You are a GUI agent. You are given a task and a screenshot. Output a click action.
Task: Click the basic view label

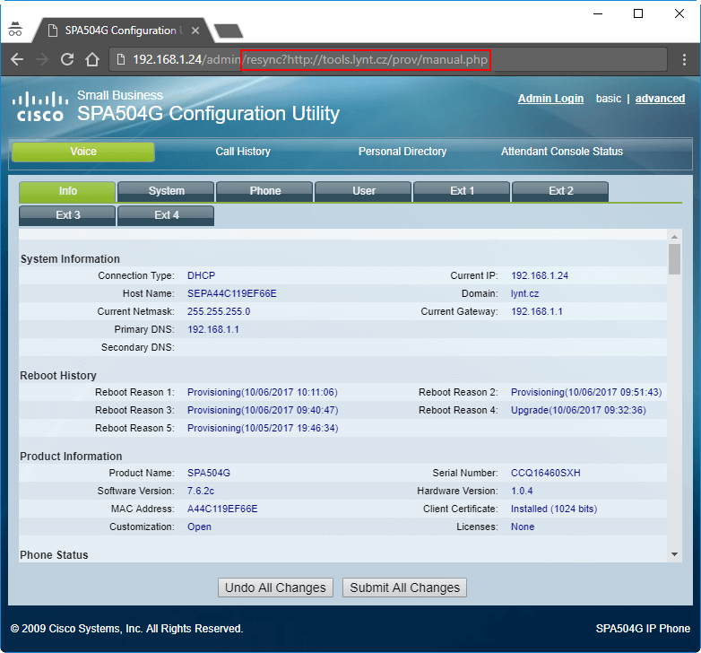click(x=608, y=99)
